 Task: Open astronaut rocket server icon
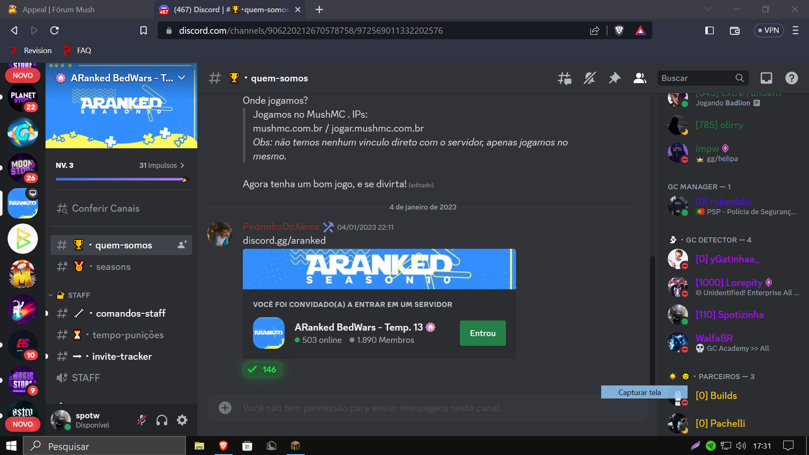(x=23, y=310)
